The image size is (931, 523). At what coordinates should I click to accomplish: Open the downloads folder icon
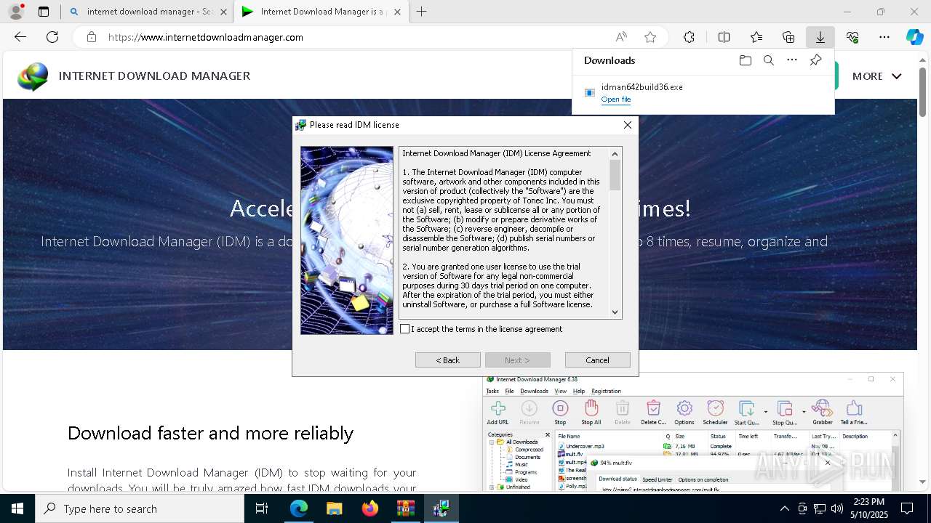pos(746,60)
